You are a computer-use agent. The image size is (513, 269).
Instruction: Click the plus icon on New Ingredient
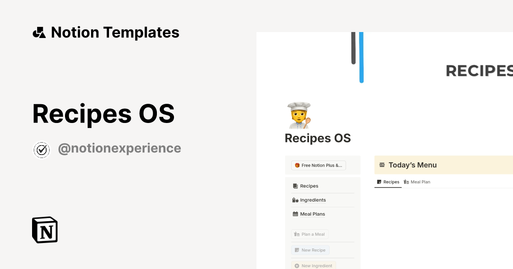[296, 265]
